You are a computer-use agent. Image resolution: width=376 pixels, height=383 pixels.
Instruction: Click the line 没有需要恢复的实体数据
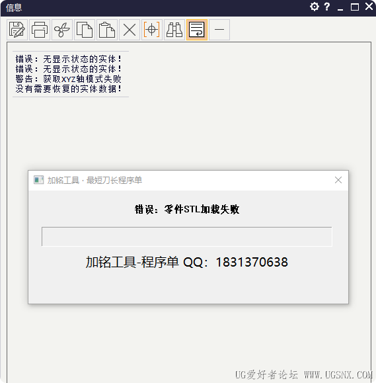tap(68, 89)
